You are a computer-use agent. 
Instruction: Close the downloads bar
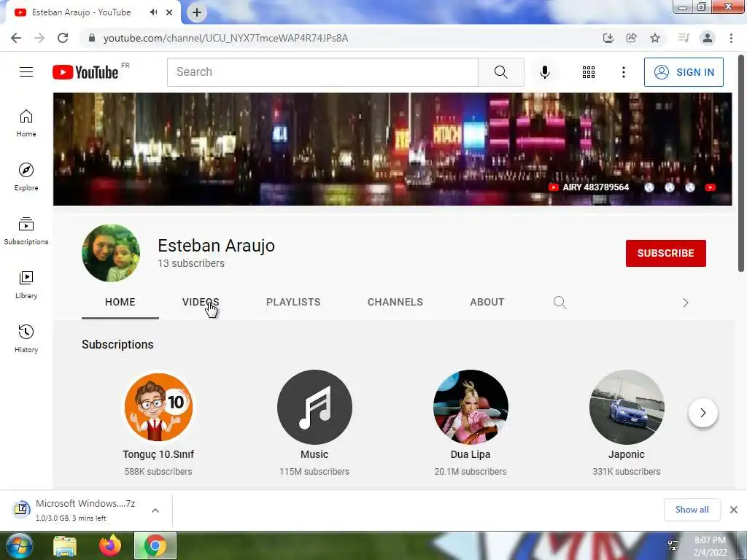tap(734, 510)
